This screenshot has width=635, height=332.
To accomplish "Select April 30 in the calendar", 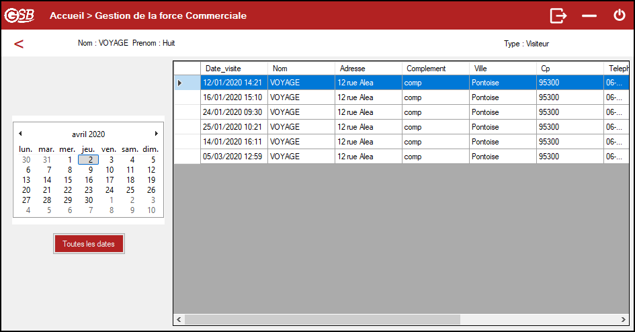I will click(89, 200).
